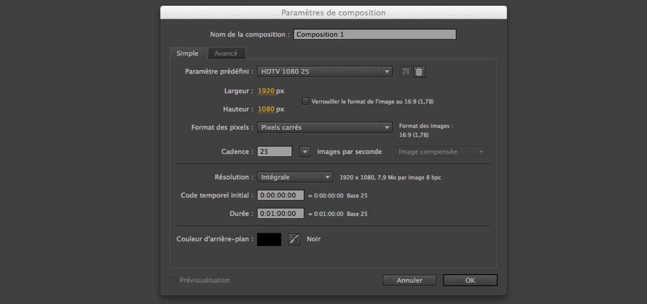Toggle the Prévisualisation checkbox
Image resolution: width=647 pixels, height=304 pixels.
click(x=173, y=280)
